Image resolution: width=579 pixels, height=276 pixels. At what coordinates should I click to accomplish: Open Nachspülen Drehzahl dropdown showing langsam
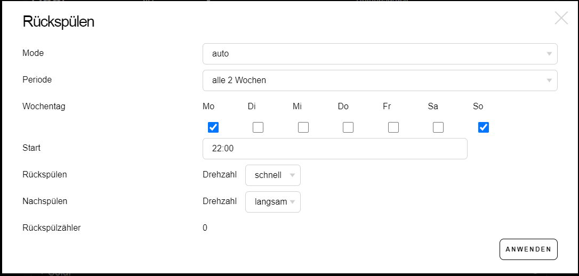point(272,202)
